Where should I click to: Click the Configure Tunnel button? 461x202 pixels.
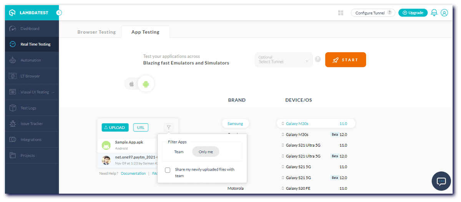(x=373, y=13)
